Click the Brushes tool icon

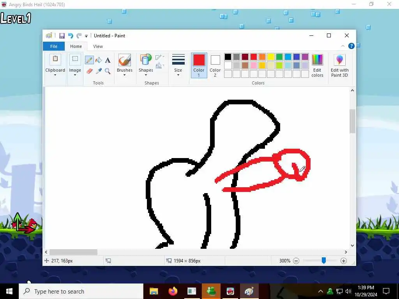coord(125,60)
